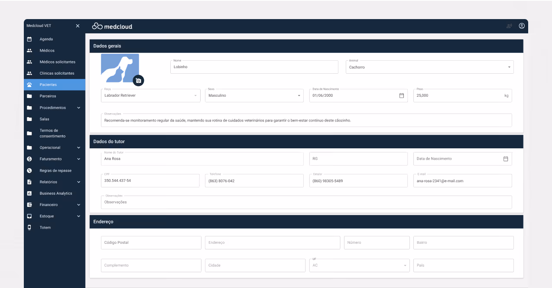The image size is (552, 288).
Task: Click the Totem device icon
Action: point(29,227)
